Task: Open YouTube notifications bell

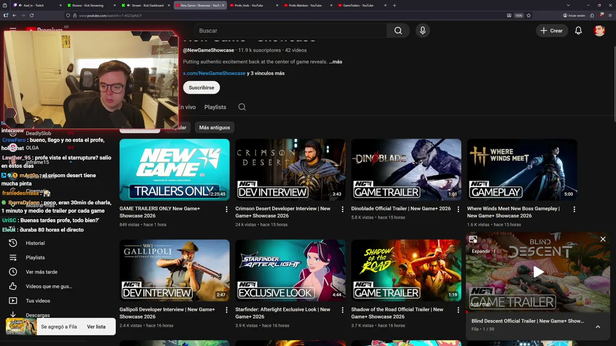Action: [578, 31]
